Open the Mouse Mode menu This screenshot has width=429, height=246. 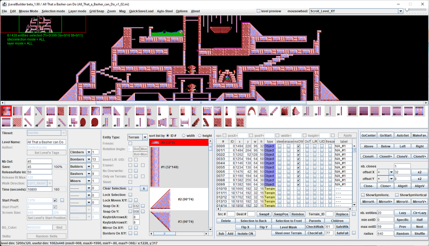[29, 11]
